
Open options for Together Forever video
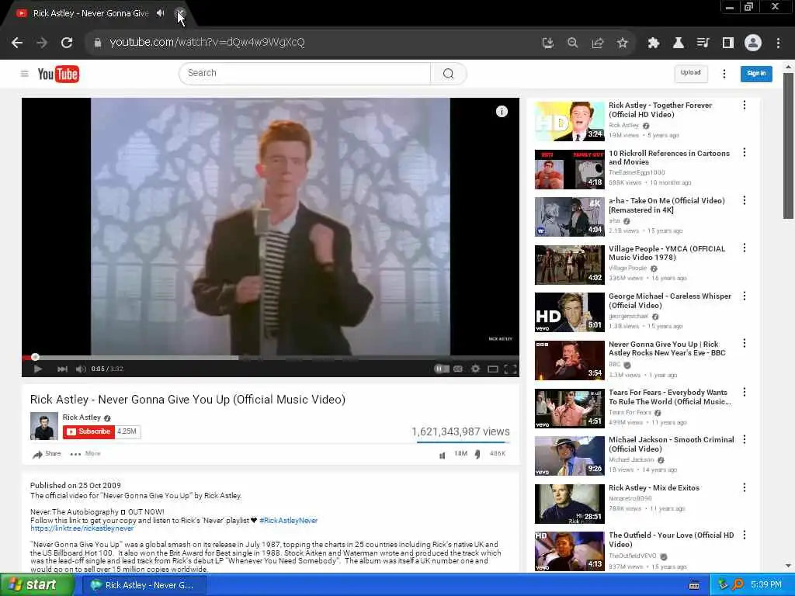click(745, 105)
